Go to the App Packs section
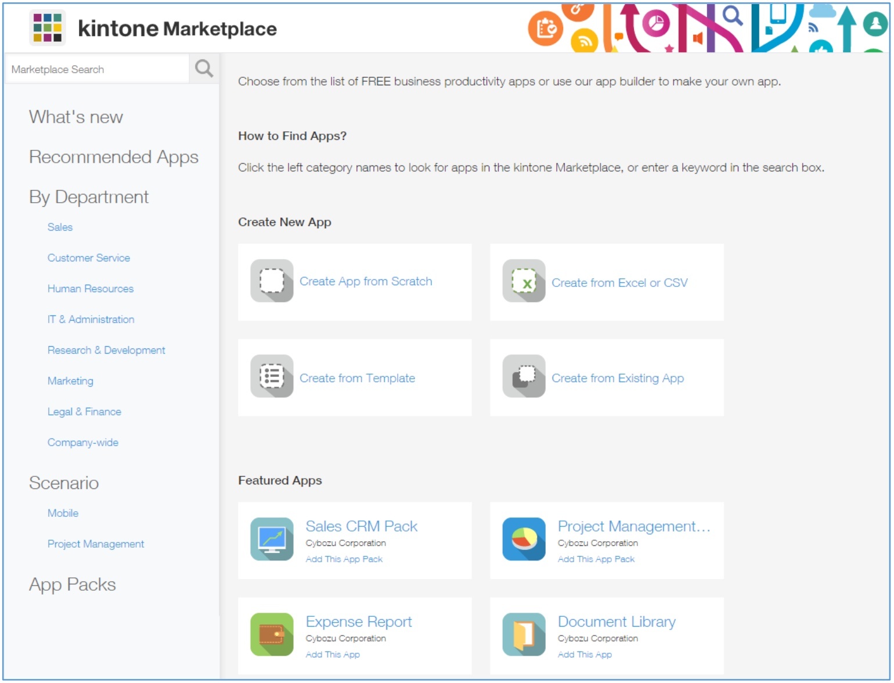The image size is (894, 683). pyautogui.click(x=73, y=585)
